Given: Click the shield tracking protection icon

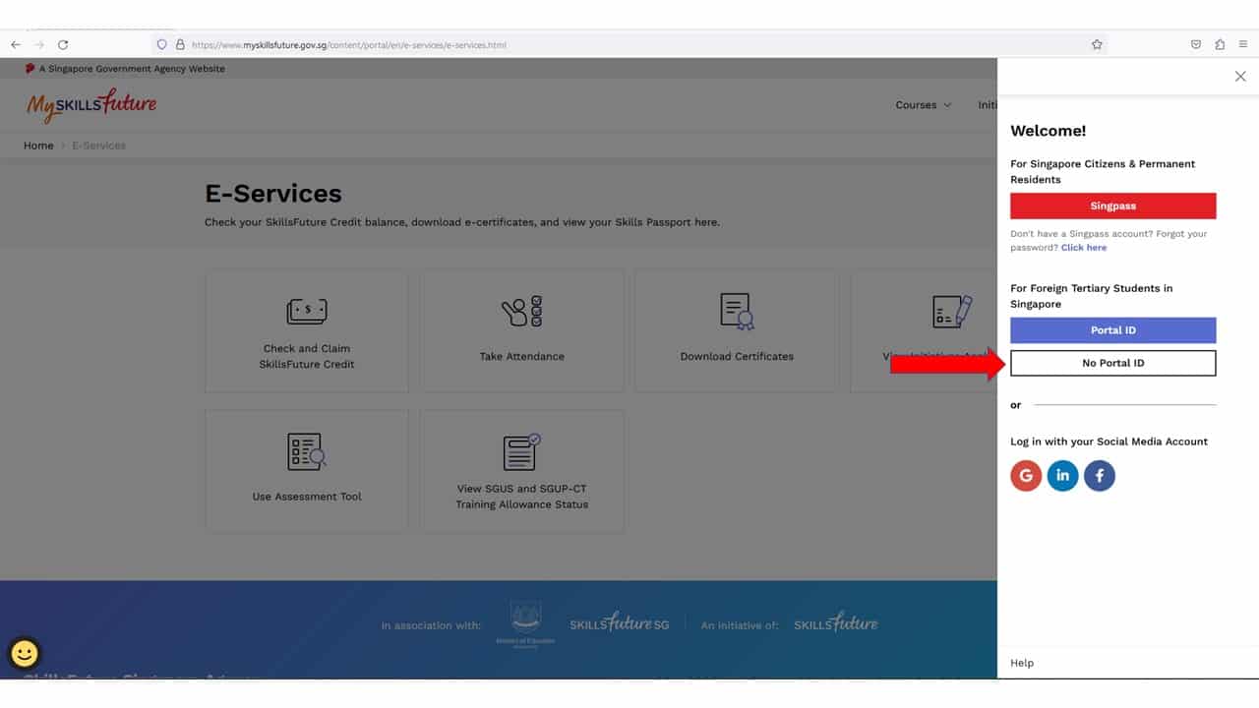Looking at the screenshot, I should pyautogui.click(x=162, y=44).
